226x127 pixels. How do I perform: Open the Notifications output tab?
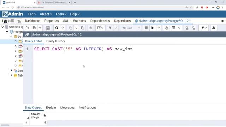click(88, 108)
